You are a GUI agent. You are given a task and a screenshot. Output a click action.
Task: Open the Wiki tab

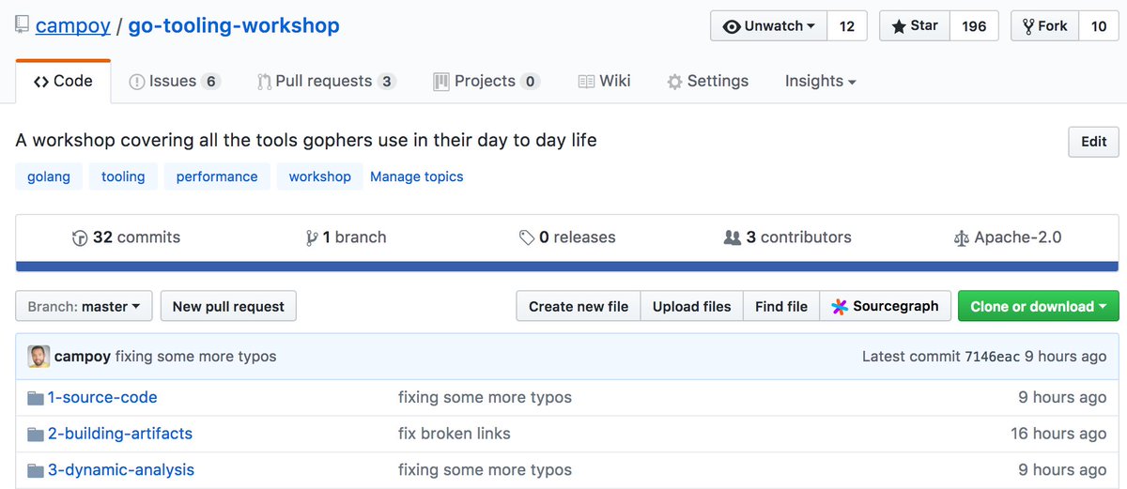click(604, 82)
